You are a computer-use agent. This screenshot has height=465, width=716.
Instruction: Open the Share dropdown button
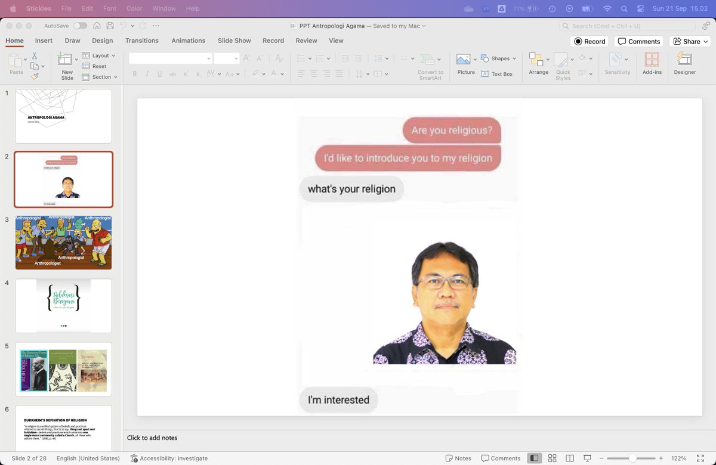[x=690, y=41]
